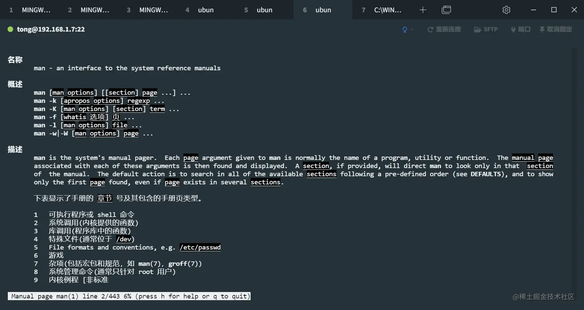Select the active tab 6 ubun
The height and width of the screenshot is (310, 584).
(x=323, y=10)
